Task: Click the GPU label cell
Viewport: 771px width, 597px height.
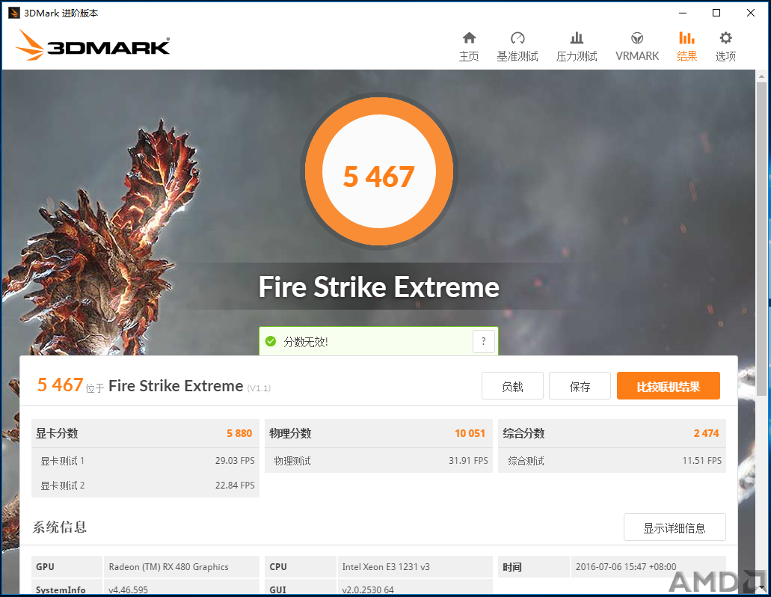Action: pos(67,567)
